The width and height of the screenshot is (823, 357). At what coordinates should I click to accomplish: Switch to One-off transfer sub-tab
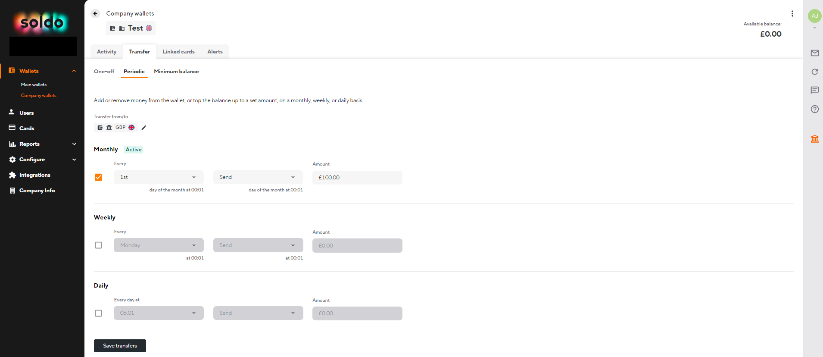(104, 72)
